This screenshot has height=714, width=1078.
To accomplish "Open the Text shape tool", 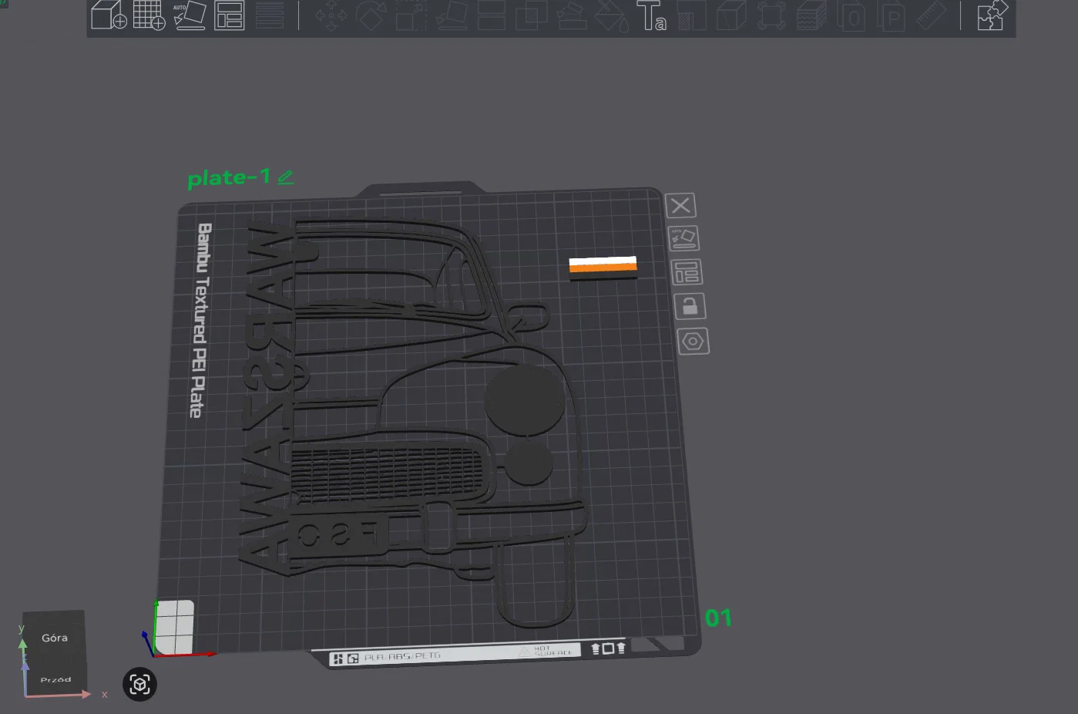I will (651, 15).
